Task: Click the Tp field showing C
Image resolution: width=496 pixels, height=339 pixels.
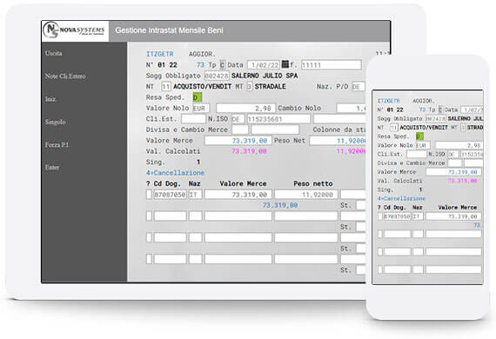Action: [223, 65]
